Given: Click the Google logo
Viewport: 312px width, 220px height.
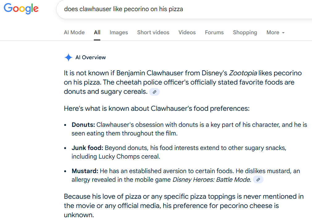Looking at the screenshot, I should (x=21, y=9).
